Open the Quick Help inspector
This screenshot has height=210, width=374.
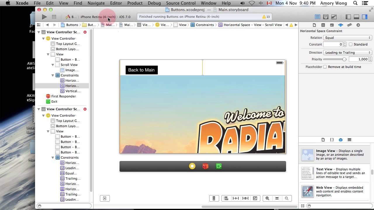click(x=323, y=25)
